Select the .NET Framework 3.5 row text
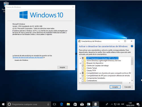Screen dimensions: 142x107 pos(103,58)
